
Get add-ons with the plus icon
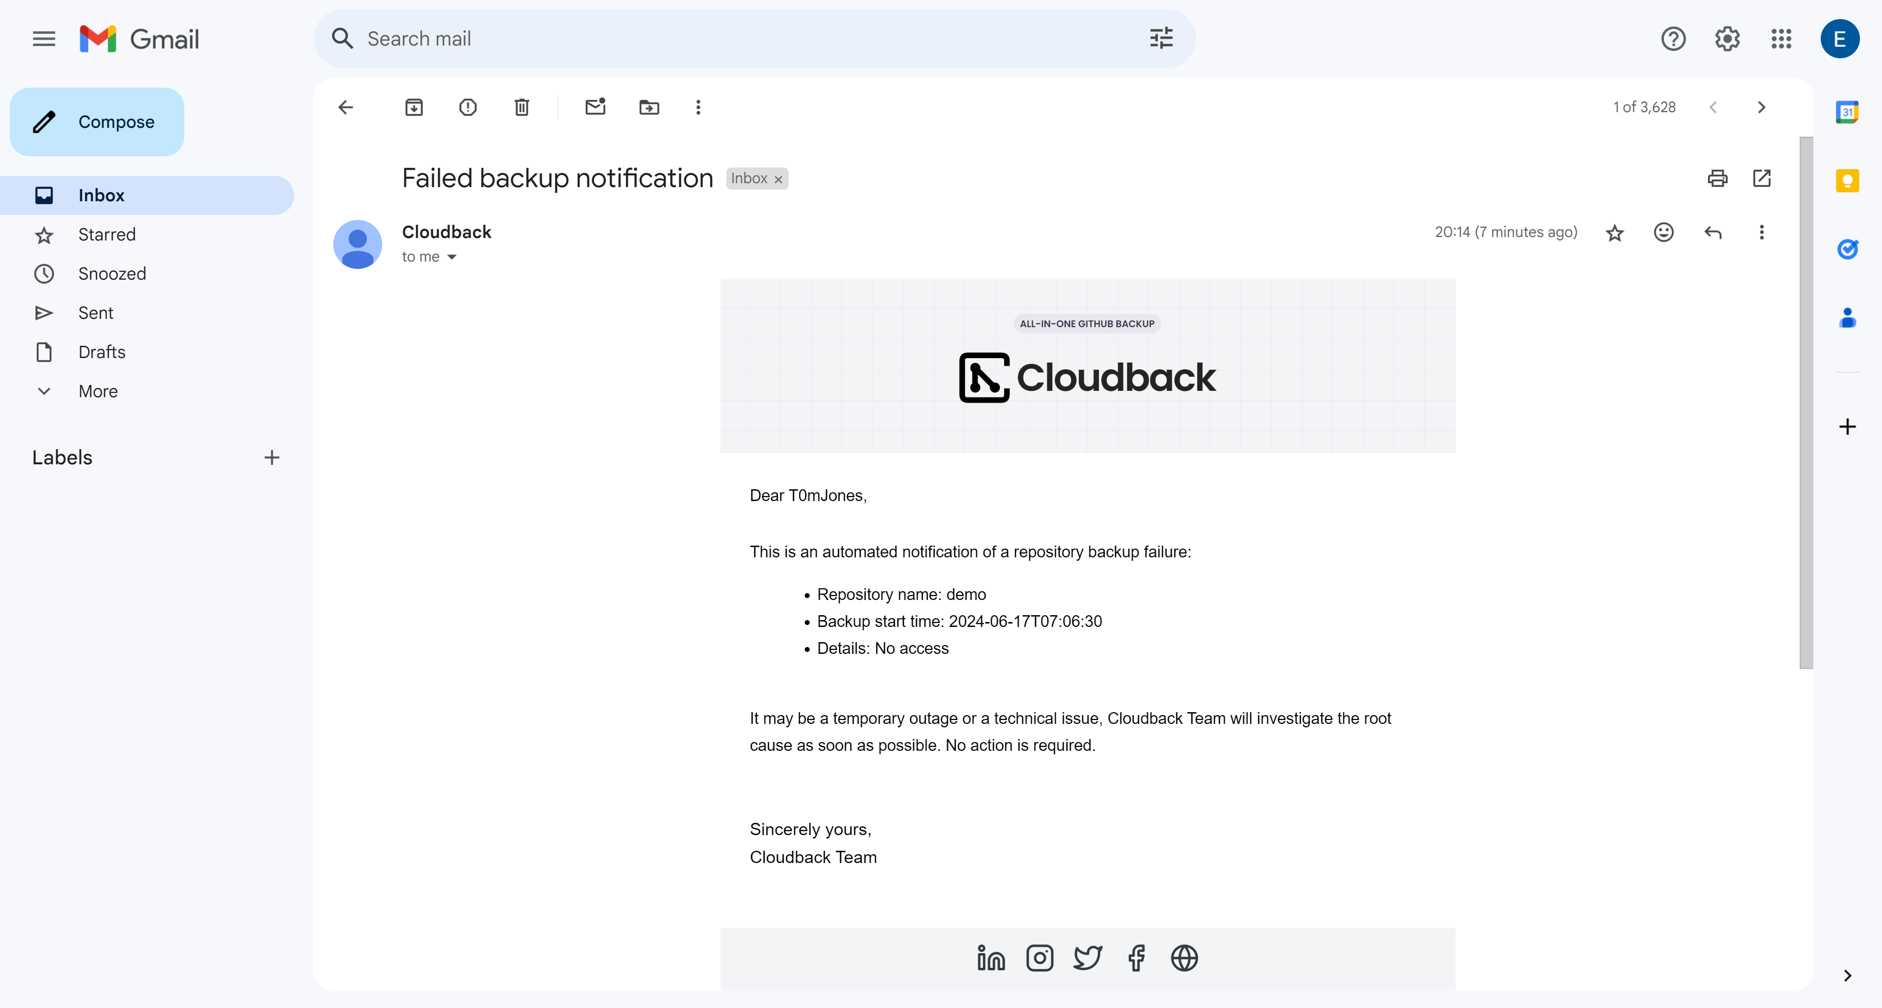point(1847,426)
